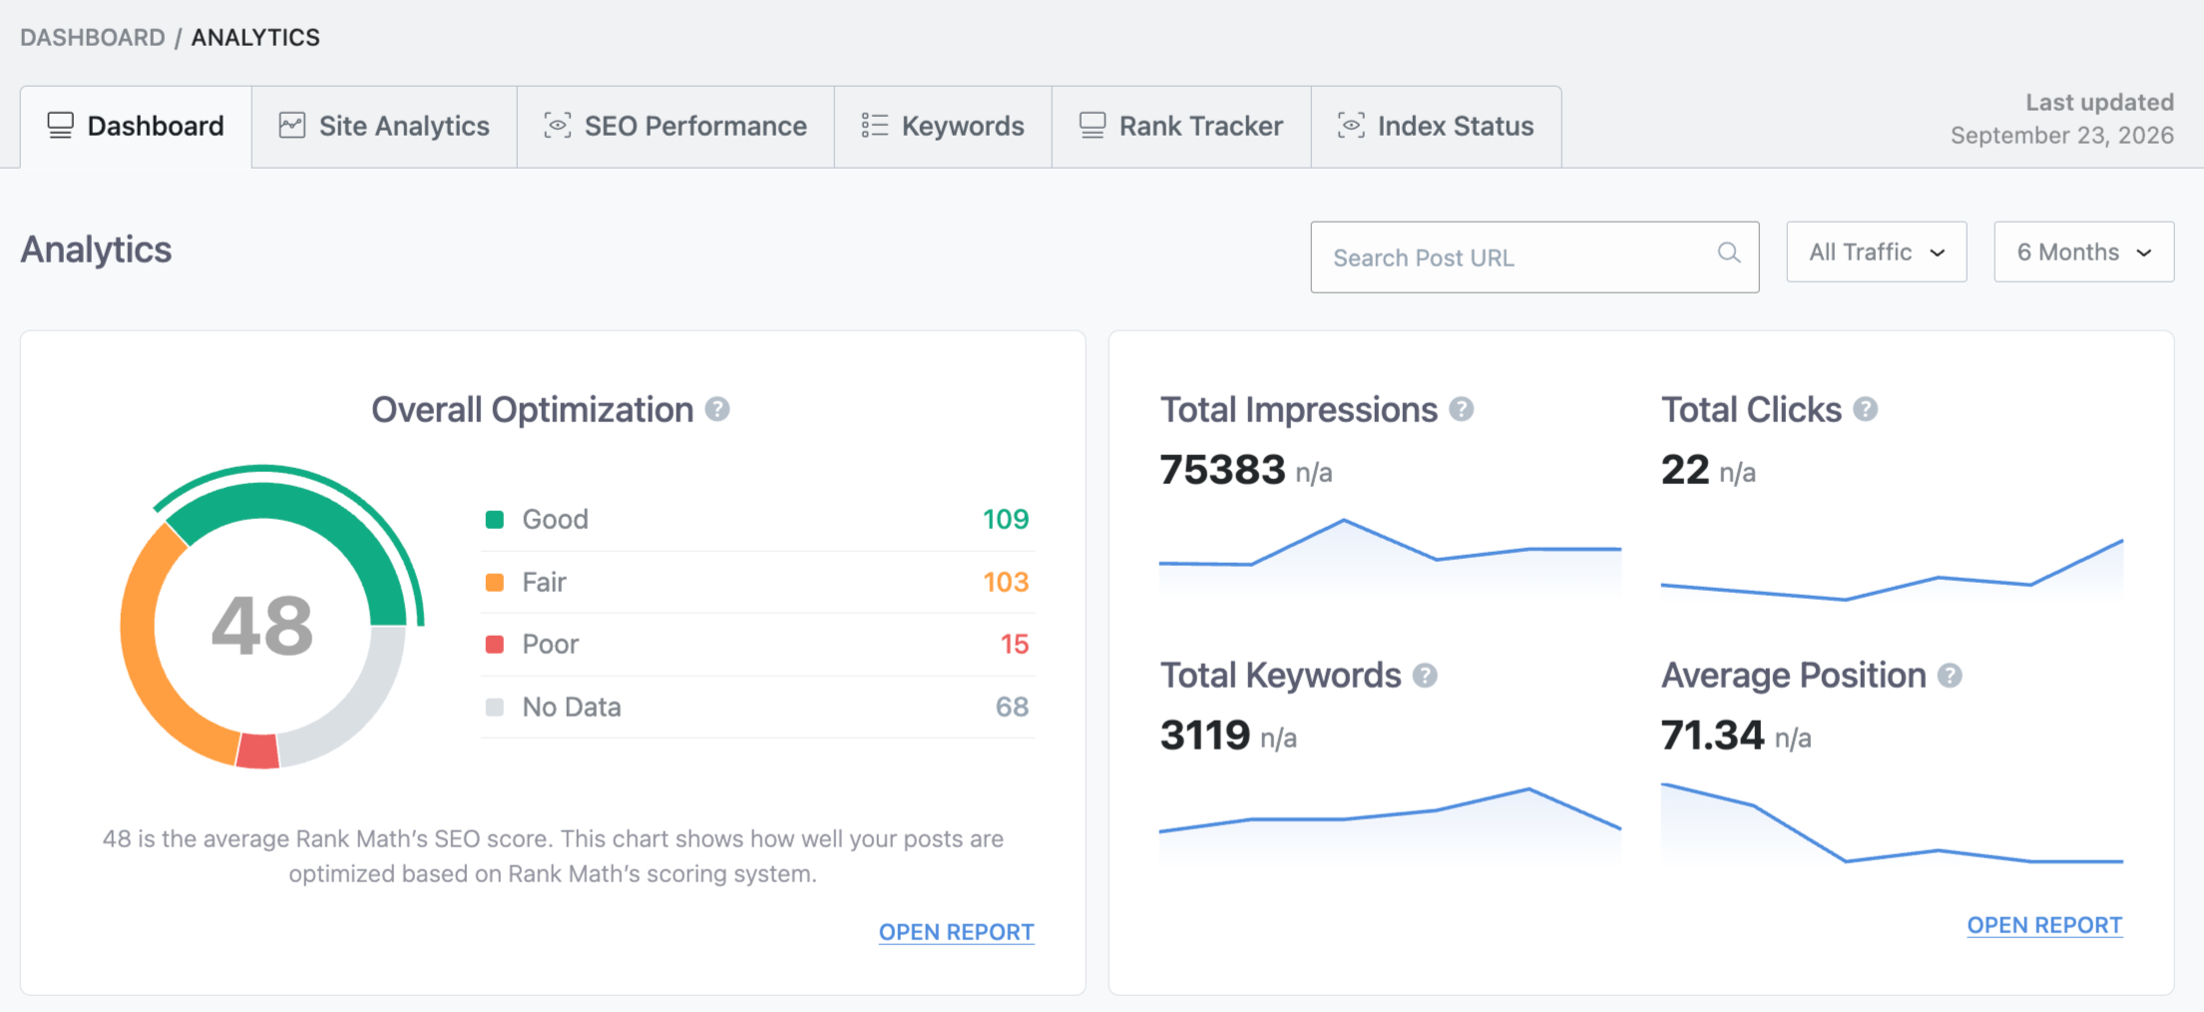The image size is (2204, 1012).
Task: Click the September 23, 2026 date
Action: tap(2061, 136)
